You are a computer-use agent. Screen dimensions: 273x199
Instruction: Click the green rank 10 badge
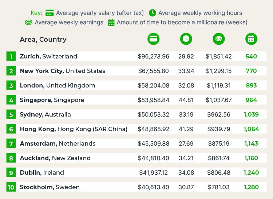(x=11, y=187)
